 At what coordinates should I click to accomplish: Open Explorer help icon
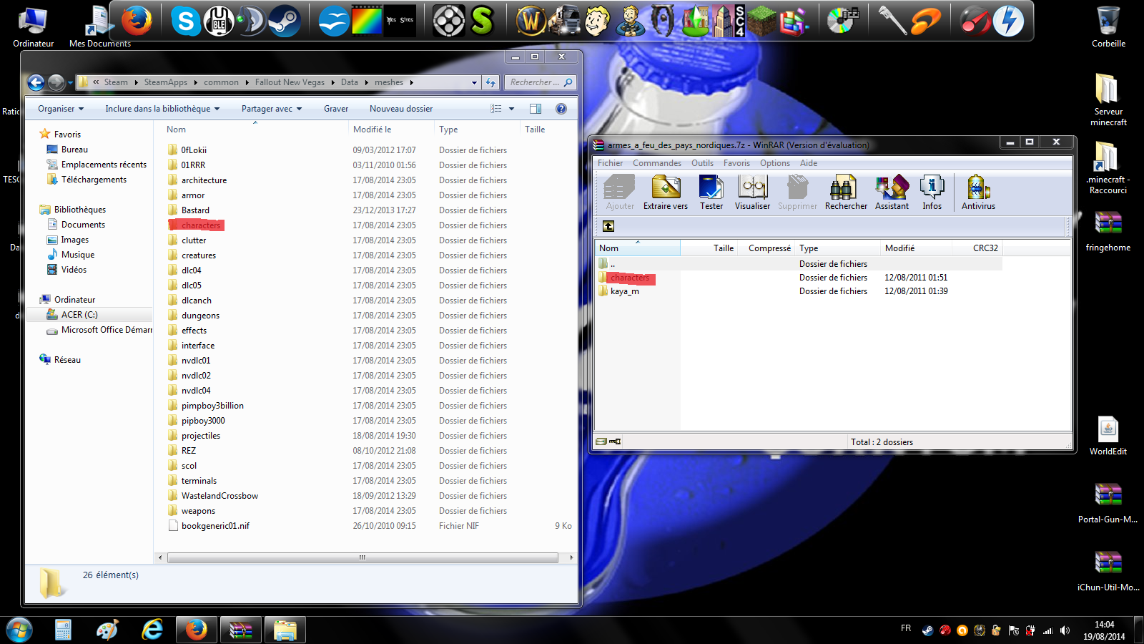561,109
